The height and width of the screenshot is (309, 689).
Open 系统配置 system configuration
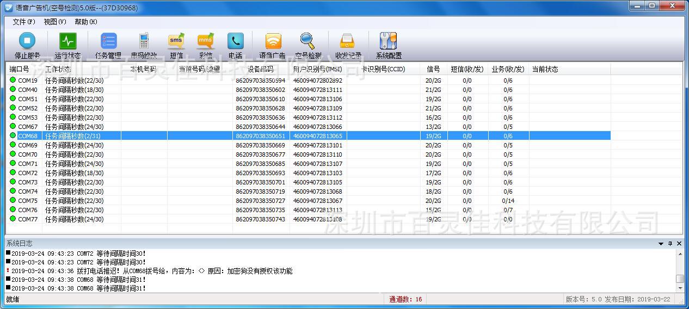[389, 46]
